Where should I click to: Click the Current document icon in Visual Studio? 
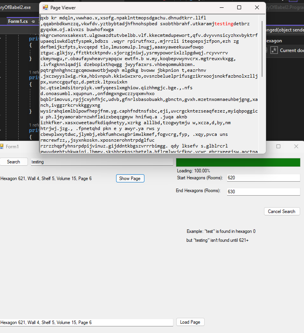pos(274,50)
